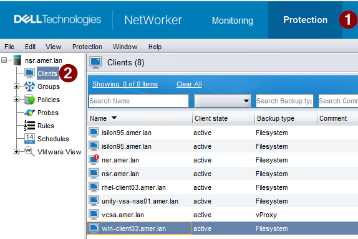Expand the Groups tree node

(x=16, y=87)
